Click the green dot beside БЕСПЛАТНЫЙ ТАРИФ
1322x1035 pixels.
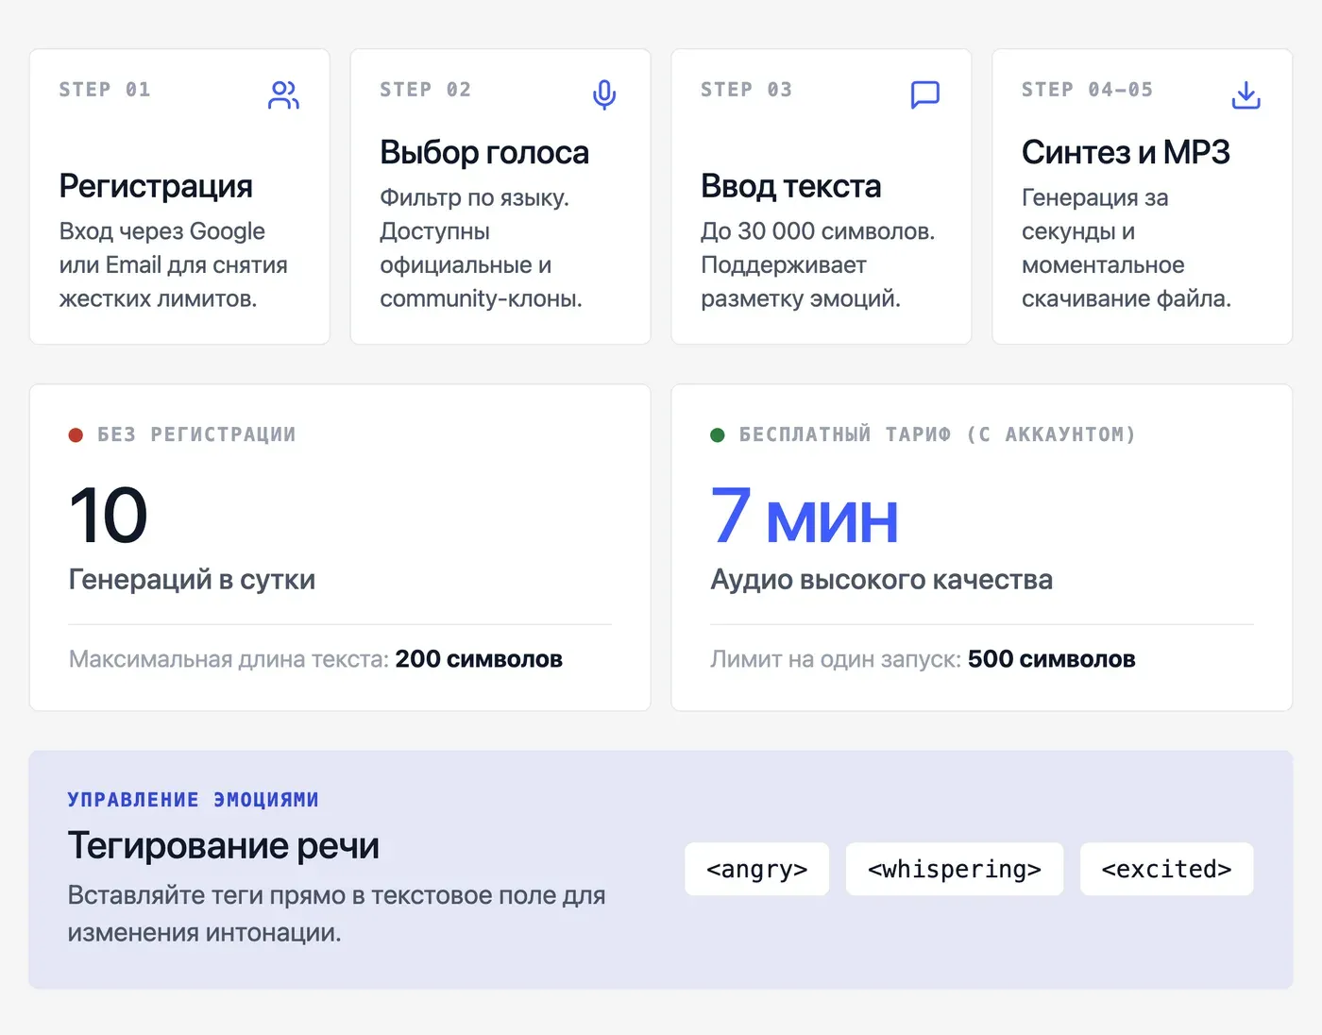pyautogui.click(x=718, y=435)
